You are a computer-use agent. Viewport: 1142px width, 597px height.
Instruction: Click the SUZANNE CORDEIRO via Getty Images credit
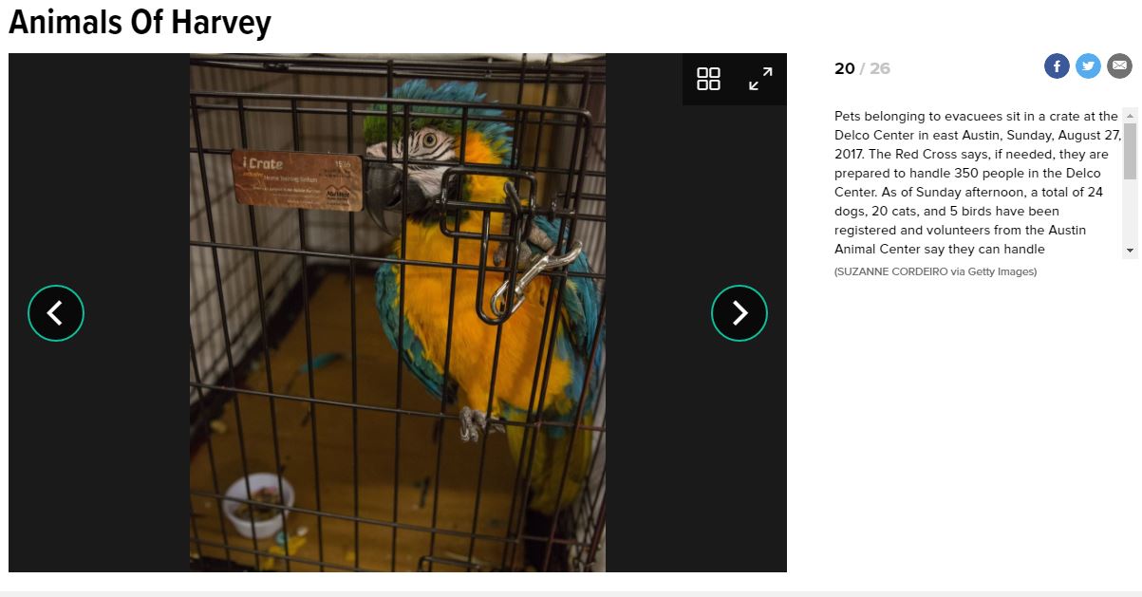pos(935,271)
